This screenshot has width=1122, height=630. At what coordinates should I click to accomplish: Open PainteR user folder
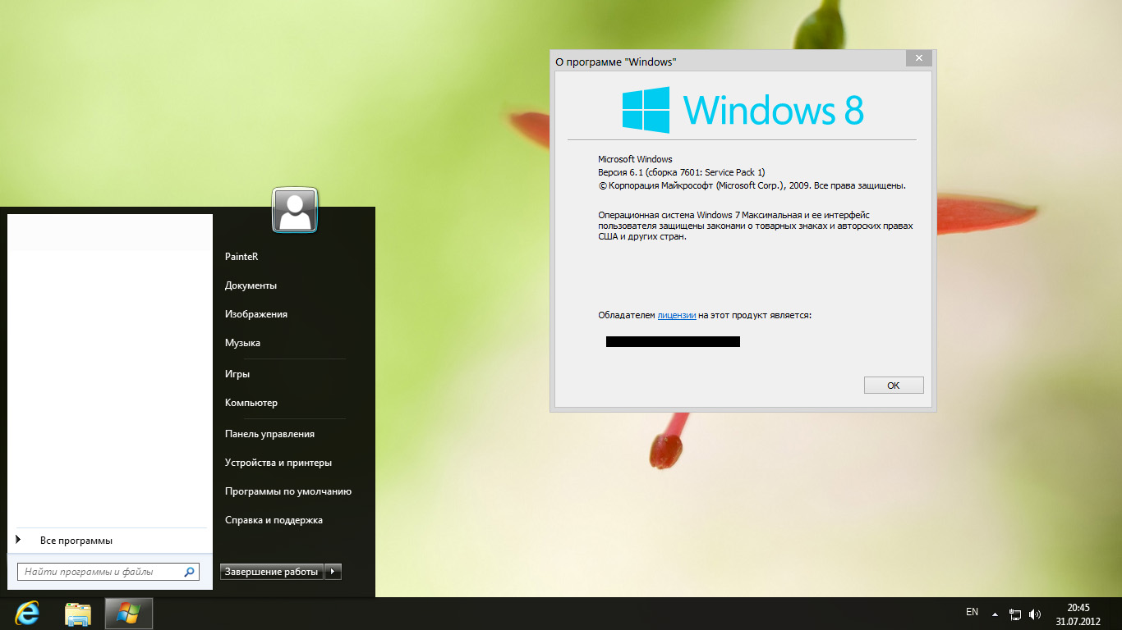[241, 257]
